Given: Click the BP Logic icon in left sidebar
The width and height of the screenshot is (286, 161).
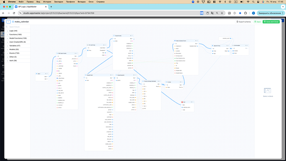Looking at the screenshot, I should click(3, 34).
